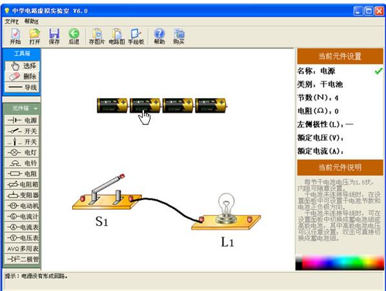The height and width of the screenshot is (291, 386).
Task: Click the green 后退 undo arrow icon
Action: (x=74, y=36)
